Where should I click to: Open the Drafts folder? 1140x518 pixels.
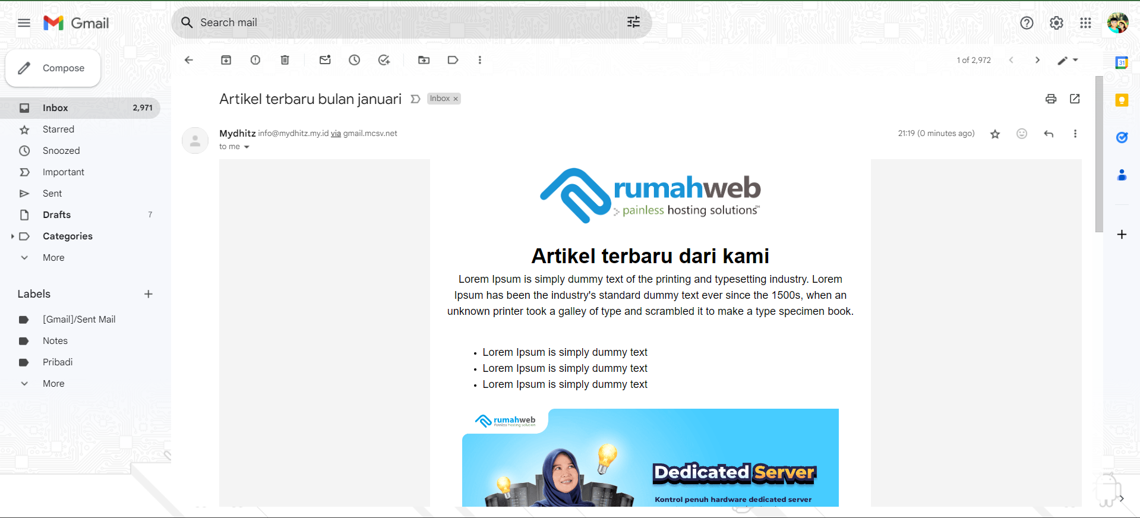pyautogui.click(x=56, y=214)
